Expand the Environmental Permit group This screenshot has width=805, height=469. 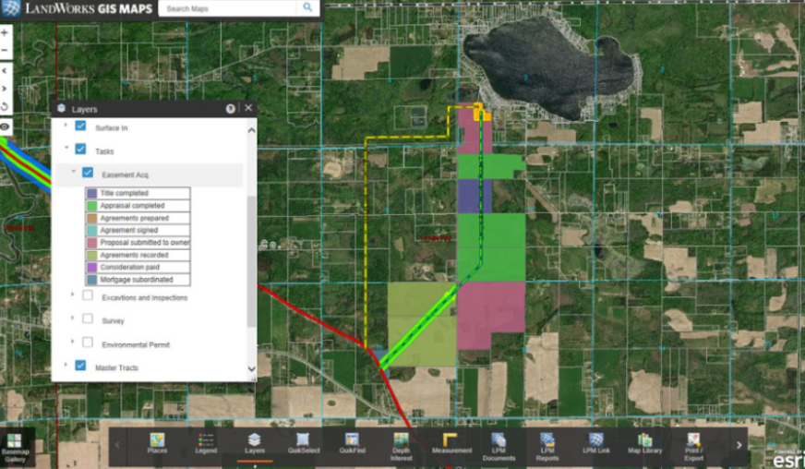(x=72, y=341)
